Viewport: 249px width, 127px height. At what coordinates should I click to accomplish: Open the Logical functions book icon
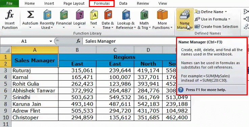pyautogui.click(x=79, y=14)
